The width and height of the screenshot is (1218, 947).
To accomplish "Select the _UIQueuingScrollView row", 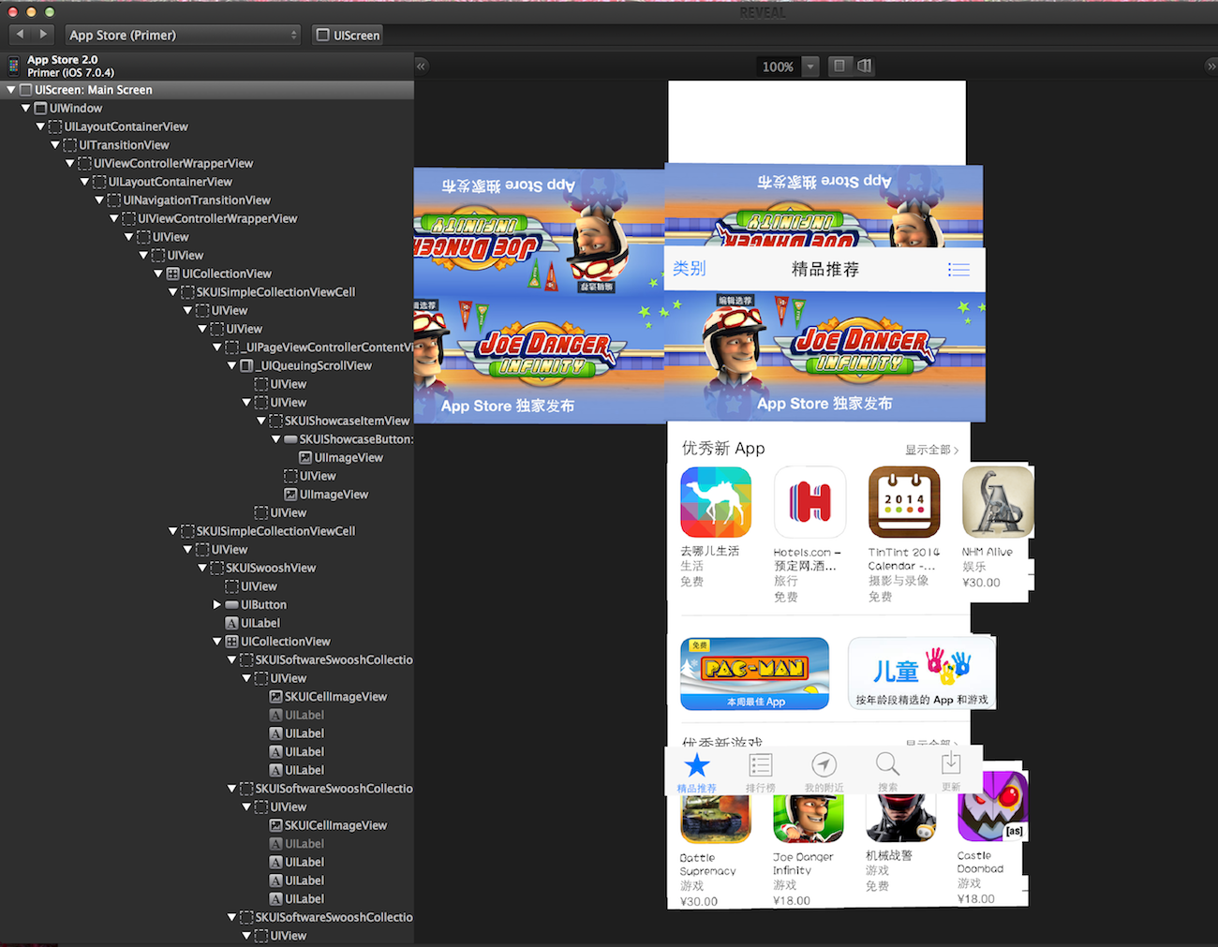I will tap(206, 365).
